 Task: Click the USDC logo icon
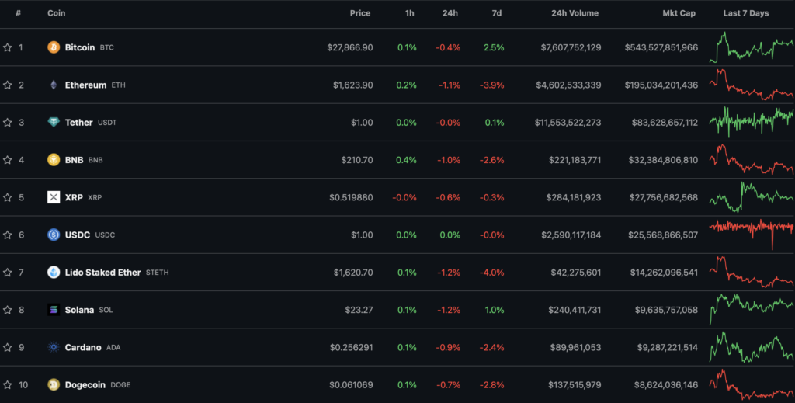coord(54,235)
